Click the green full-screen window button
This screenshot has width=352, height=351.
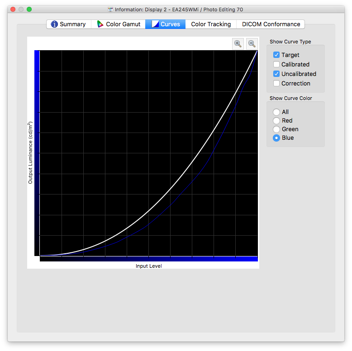29,9
